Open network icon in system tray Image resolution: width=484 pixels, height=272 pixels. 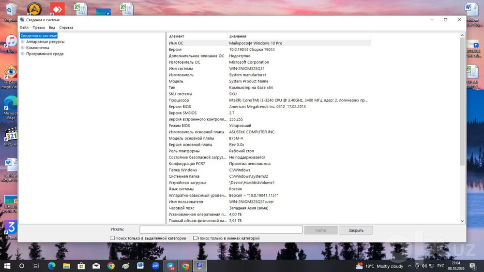pos(432,266)
